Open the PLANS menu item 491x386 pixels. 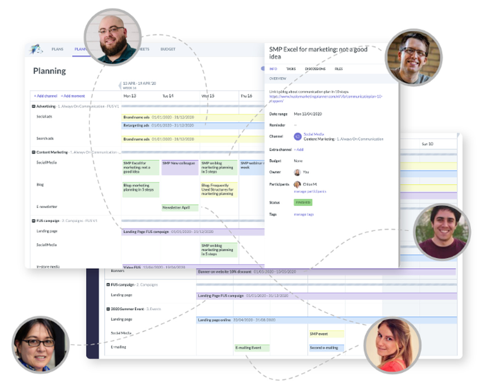tap(57, 49)
